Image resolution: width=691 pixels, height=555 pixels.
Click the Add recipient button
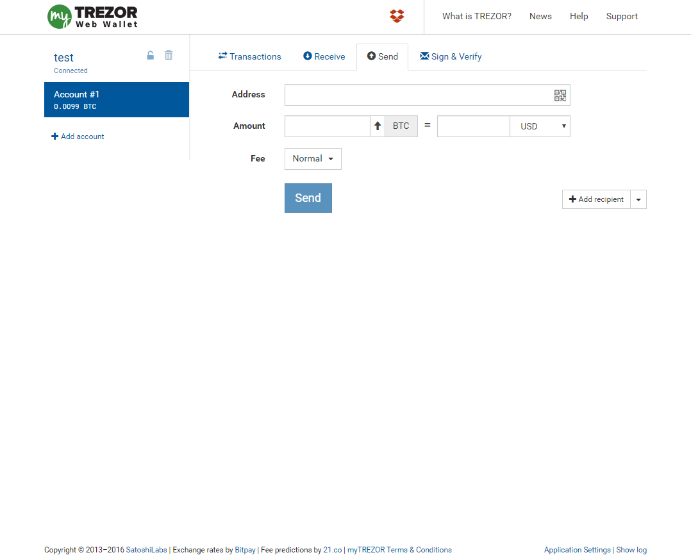coord(596,199)
